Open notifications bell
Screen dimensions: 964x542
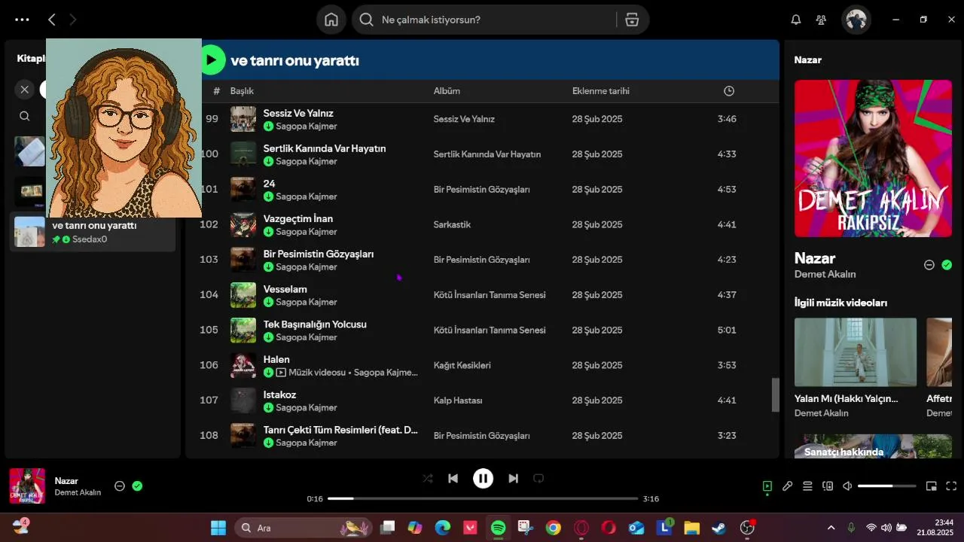795,20
